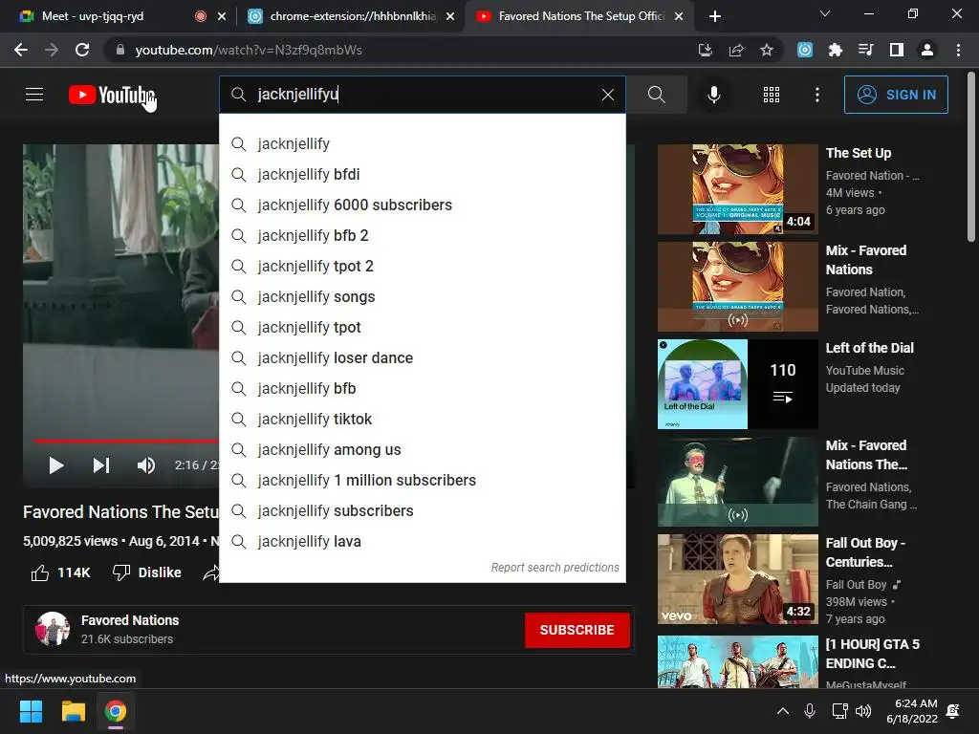Close the Meet tab
Image resolution: width=979 pixels, height=734 pixels.
pyautogui.click(x=222, y=16)
